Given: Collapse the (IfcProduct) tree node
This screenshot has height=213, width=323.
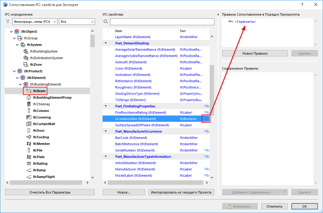Looking at the screenshot, I should pyautogui.click(x=14, y=71).
